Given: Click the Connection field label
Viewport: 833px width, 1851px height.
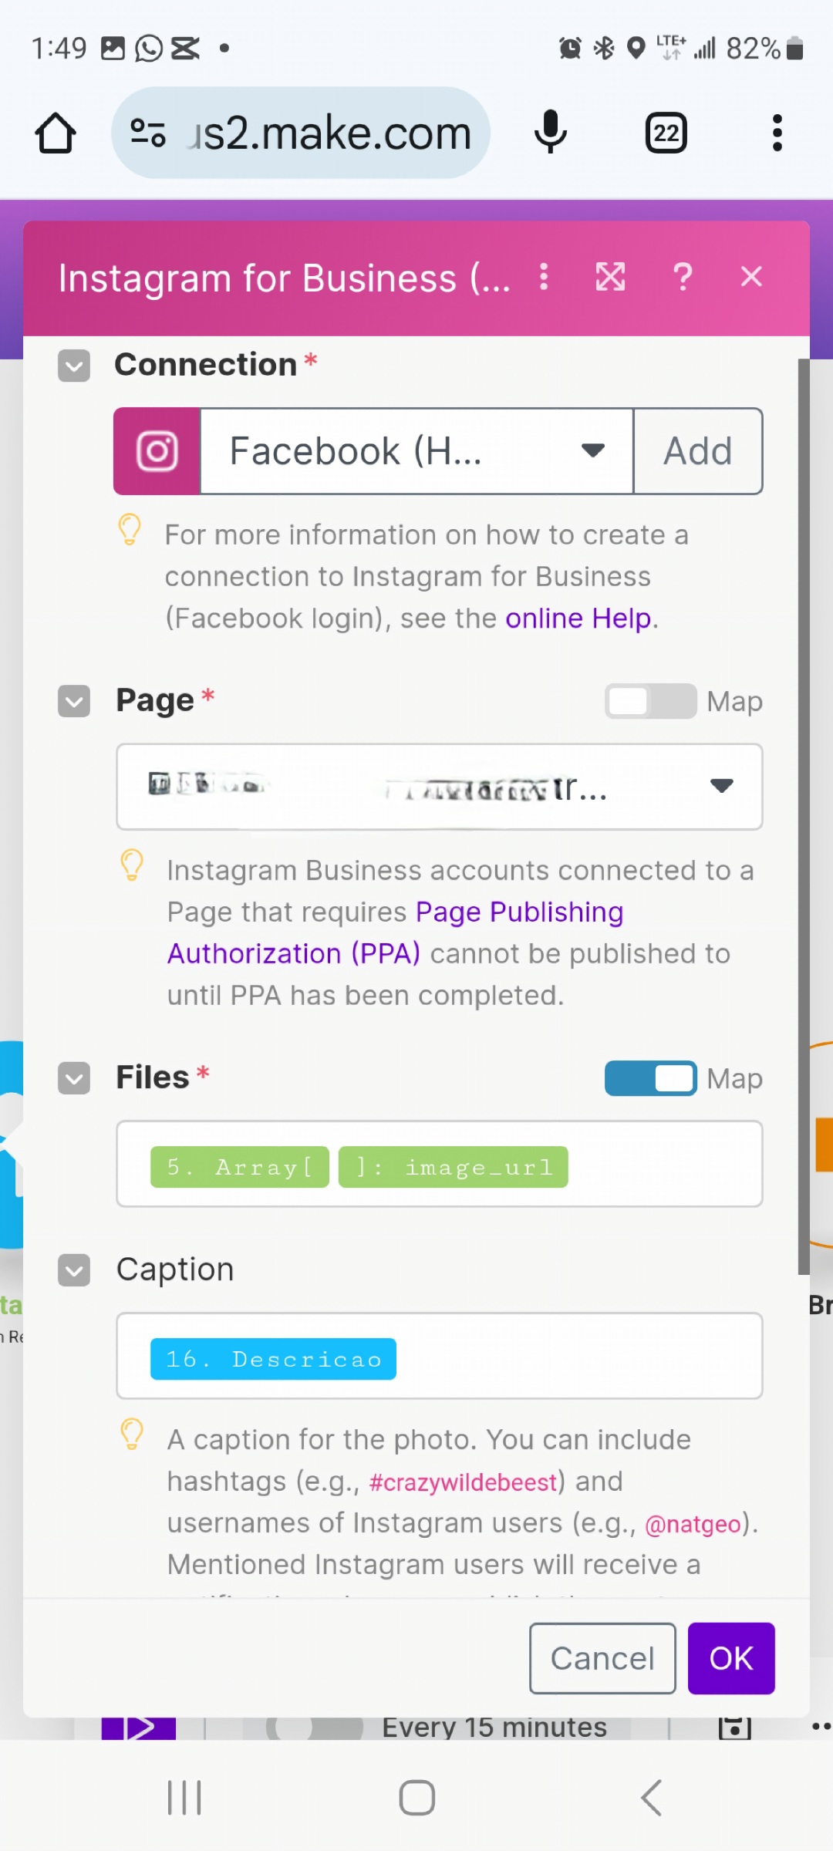Looking at the screenshot, I should pos(205,365).
